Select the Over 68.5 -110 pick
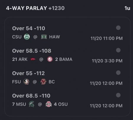This screenshot has height=120, width=133. [x=31, y=96]
